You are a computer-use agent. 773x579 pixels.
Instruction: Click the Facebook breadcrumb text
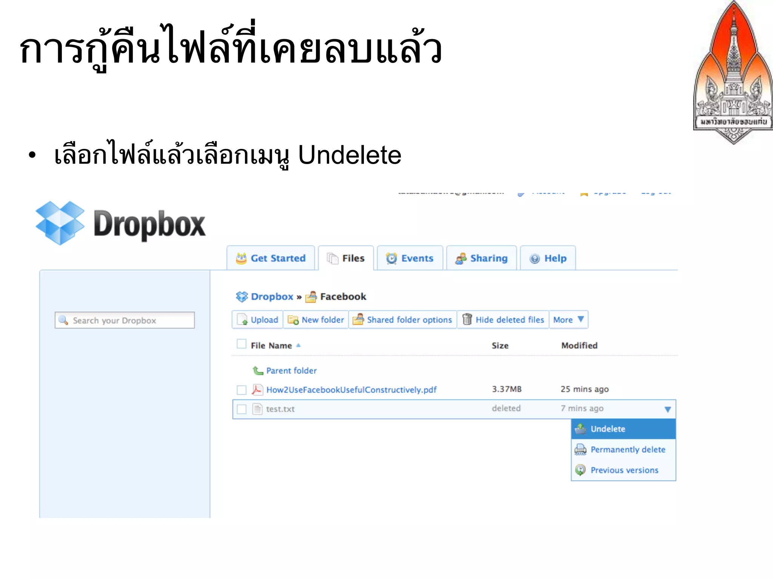(343, 297)
